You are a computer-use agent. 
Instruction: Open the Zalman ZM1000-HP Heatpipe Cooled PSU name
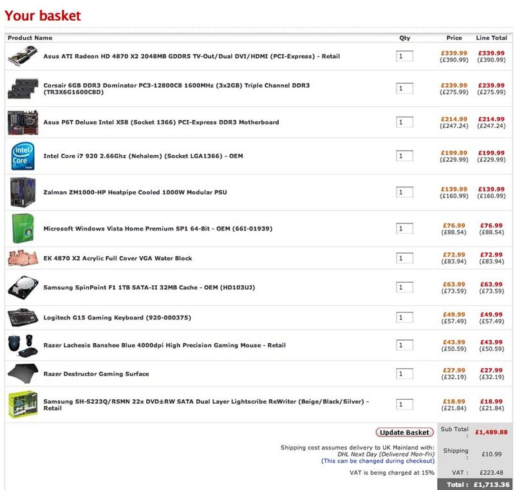(x=135, y=192)
